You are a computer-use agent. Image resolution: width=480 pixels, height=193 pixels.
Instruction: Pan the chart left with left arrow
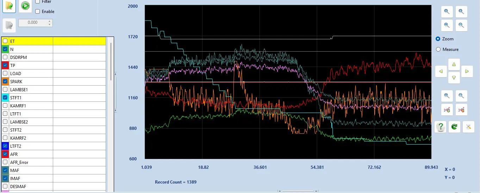click(441, 71)
